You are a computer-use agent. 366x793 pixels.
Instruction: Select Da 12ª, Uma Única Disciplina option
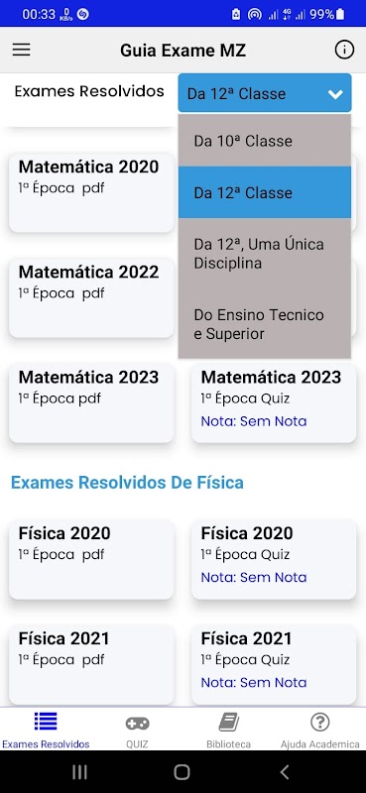pos(264,254)
